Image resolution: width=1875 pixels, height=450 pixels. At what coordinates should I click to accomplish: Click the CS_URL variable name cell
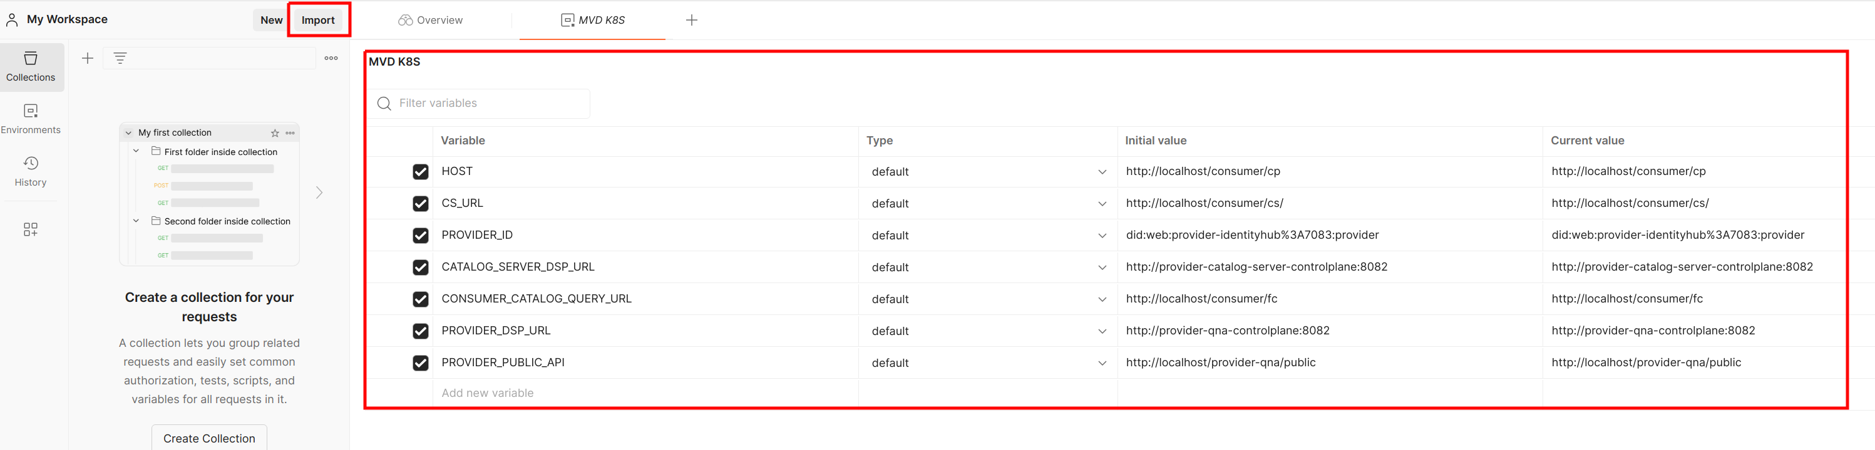coord(645,204)
